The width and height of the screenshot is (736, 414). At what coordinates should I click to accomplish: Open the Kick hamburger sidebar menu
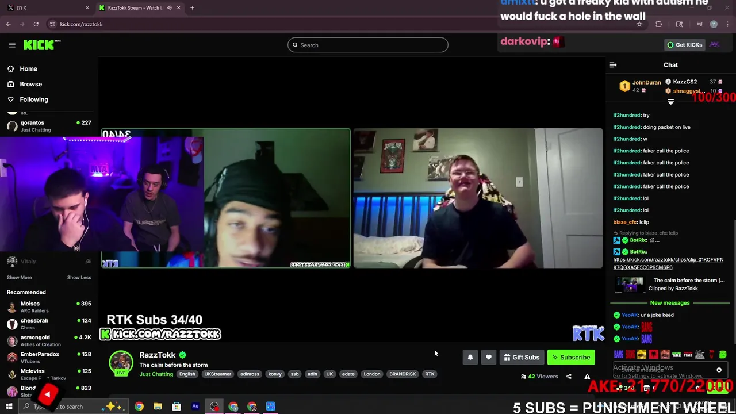pos(12,45)
